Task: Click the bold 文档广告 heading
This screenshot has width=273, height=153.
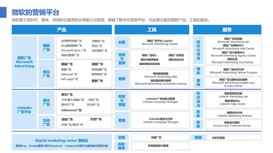Action: (96, 119)
